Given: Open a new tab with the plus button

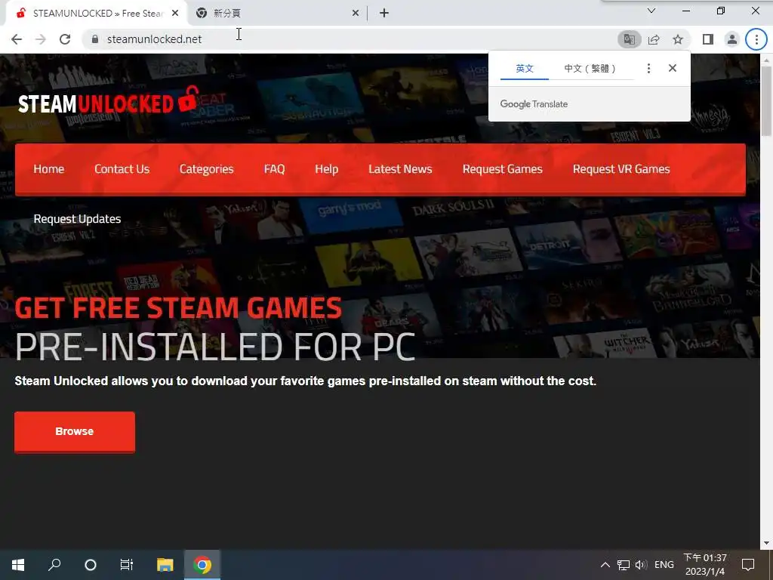Looking at the screenshot, I should click(384, 14).
